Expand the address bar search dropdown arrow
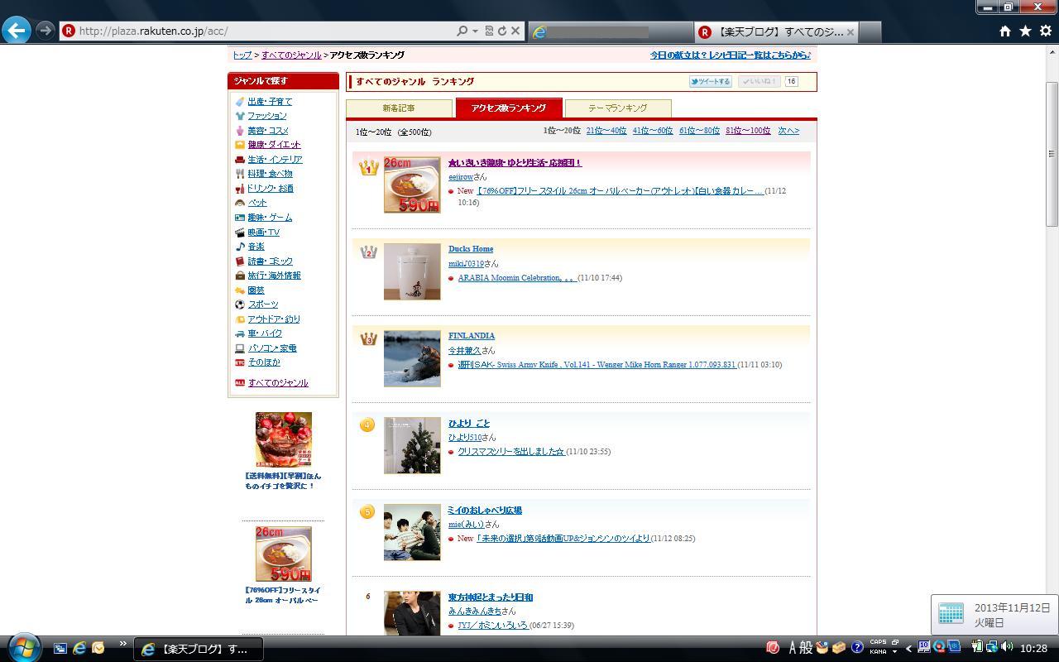The width and height of the screenshot is (1059, 662). pyautogui.click(x=475, y=31)
